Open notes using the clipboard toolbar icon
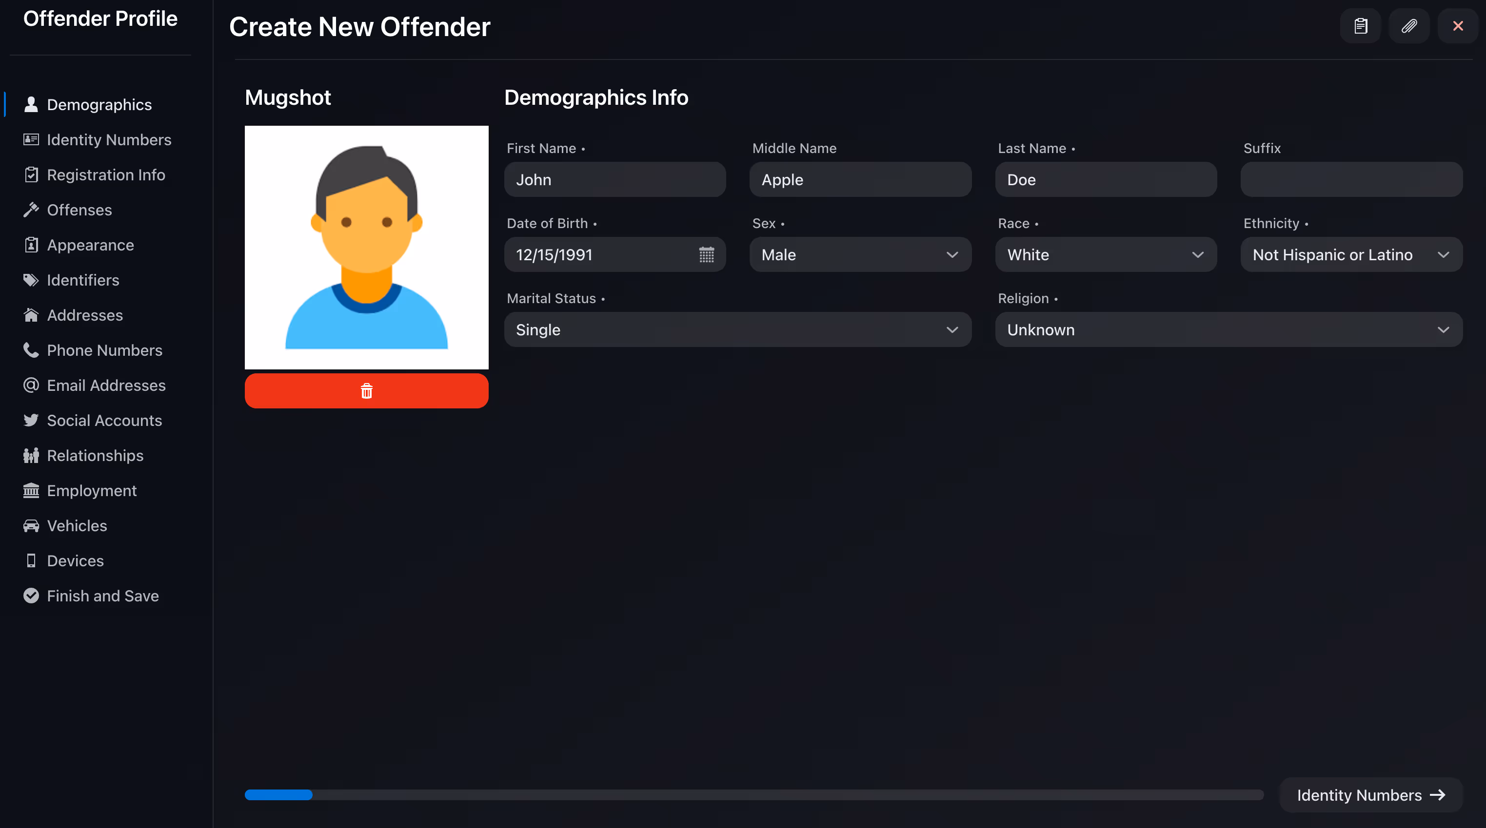Image resolution: width=1486 pixels, height=828 pixels. (x=1360, y=25)
